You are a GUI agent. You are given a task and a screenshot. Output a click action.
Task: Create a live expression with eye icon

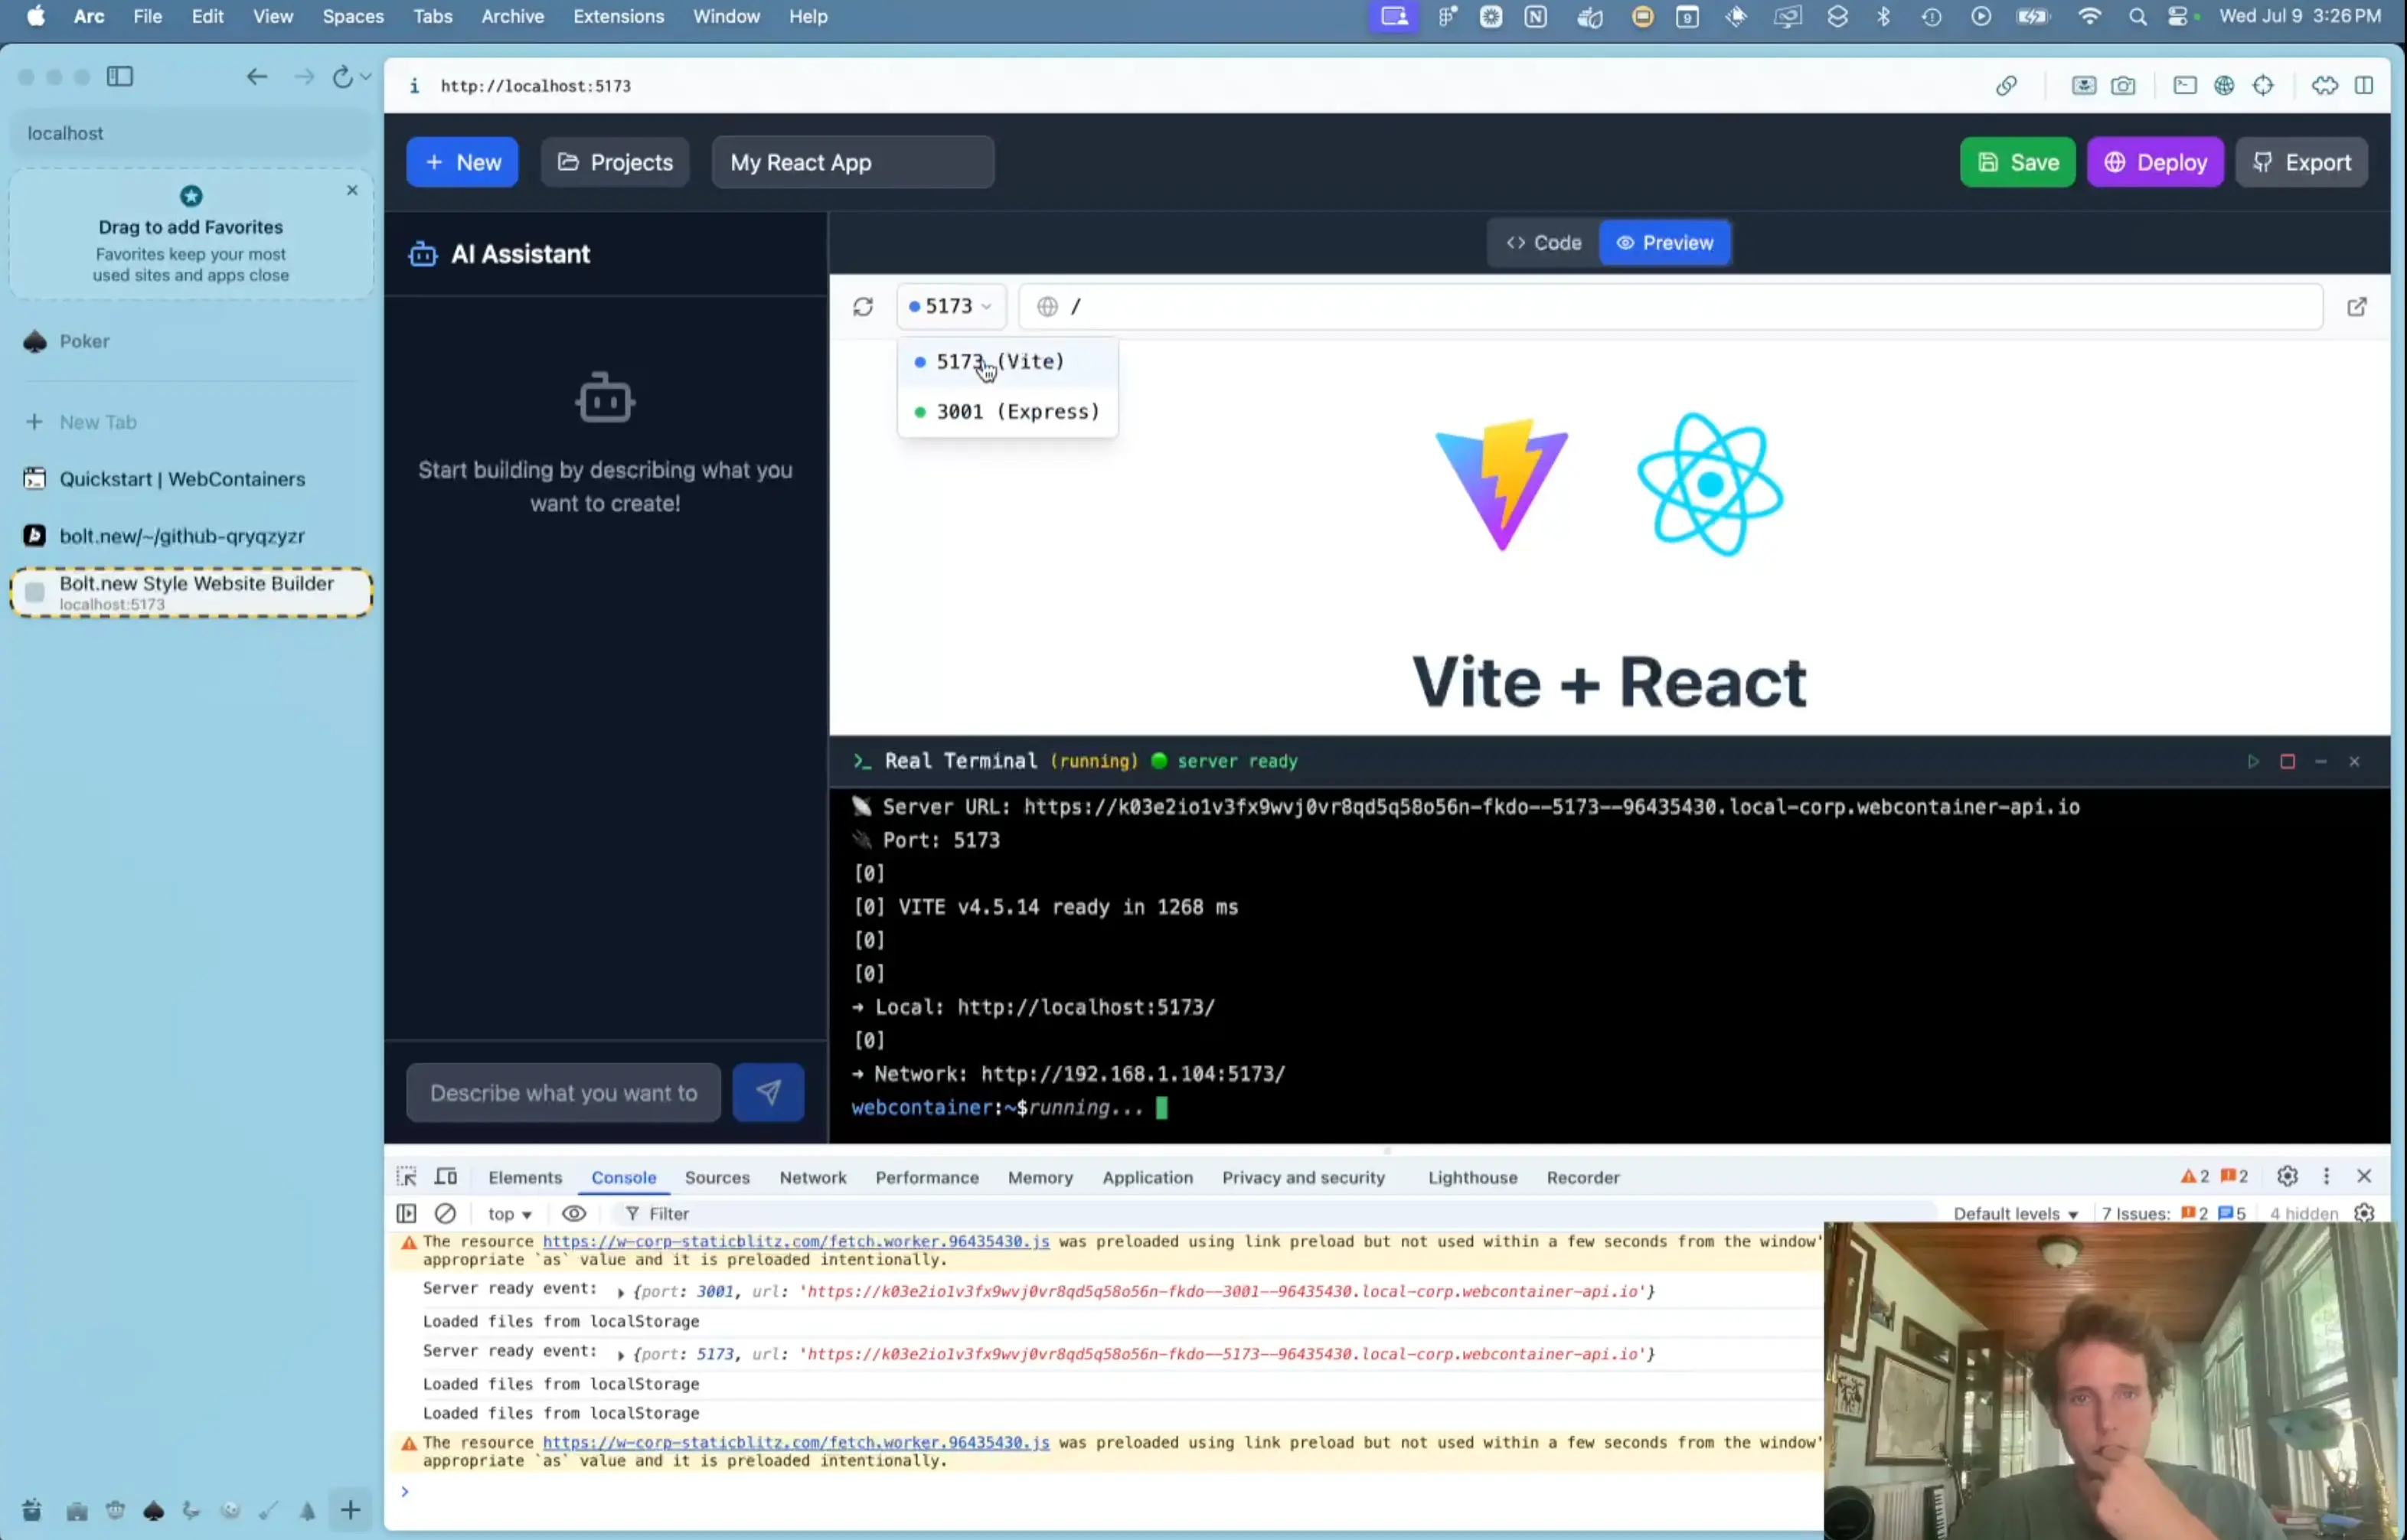[574, 1214]
